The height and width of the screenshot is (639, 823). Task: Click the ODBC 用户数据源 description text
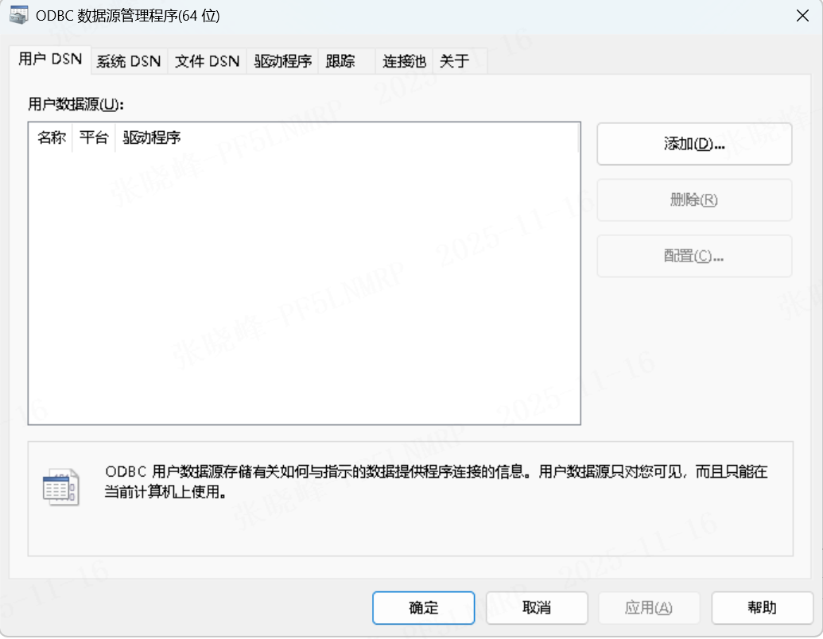coord(436,482)
